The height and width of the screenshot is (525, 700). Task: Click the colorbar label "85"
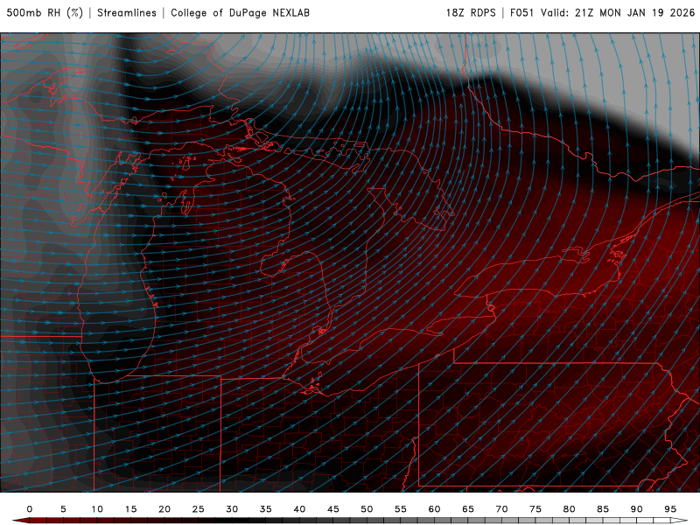point(603,509)
